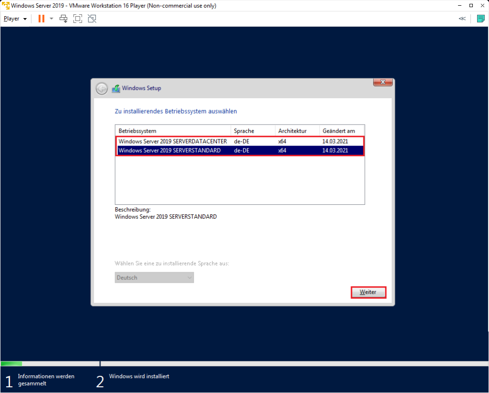Suspend the virtual machine via pause icon
Viewport: 489px width, 393px height.
[x=41, y=18]
